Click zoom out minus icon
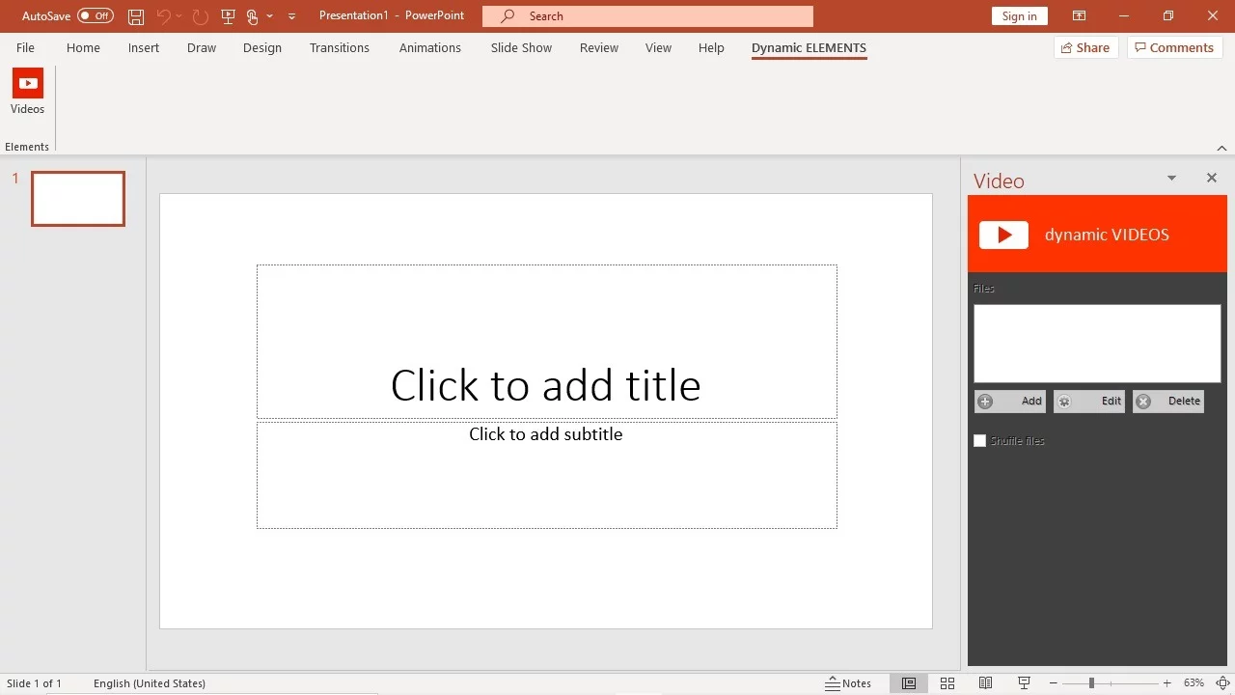Screen dimensions: 1235x695 pyautogui.click(x=1053, y=683)
